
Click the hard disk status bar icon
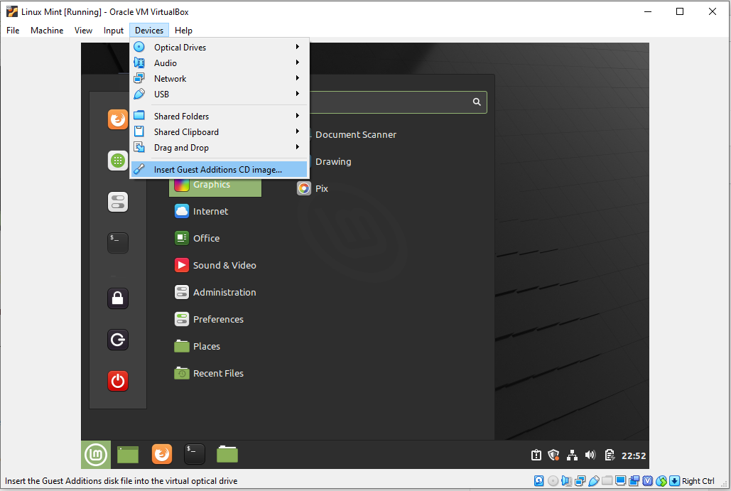tap(539, 481)
